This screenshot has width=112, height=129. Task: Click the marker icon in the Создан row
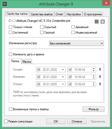click(x=100, y=69)
